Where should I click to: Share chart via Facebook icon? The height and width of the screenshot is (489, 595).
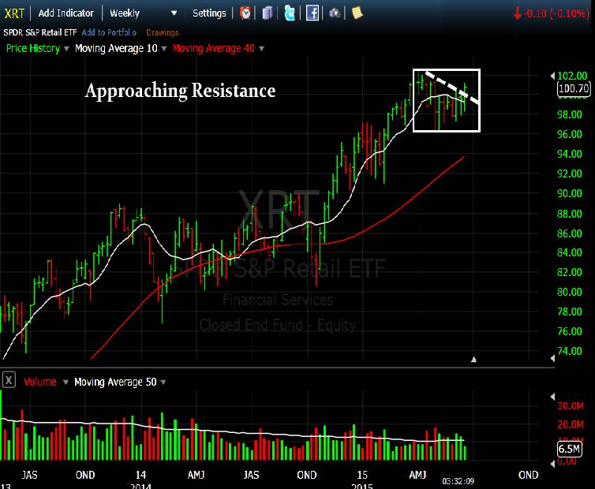pyautogui.click(x=312, y=13)
